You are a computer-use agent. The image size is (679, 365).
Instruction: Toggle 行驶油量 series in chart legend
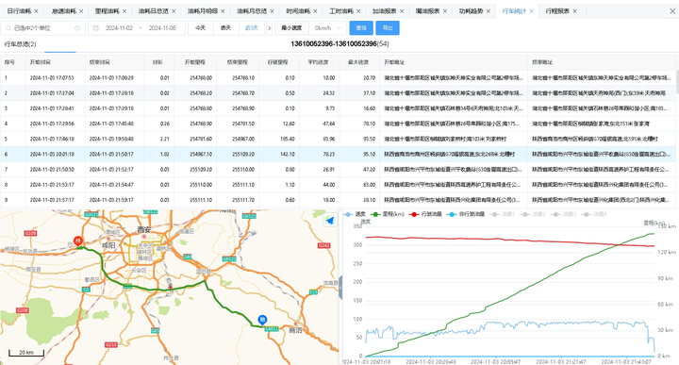426,214
